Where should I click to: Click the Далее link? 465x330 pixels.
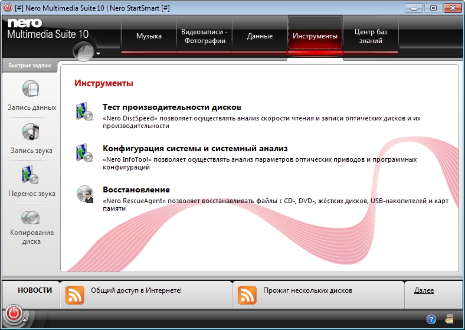(424, 290)
